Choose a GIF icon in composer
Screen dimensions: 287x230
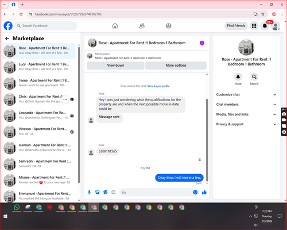click(x=114, y=192)
